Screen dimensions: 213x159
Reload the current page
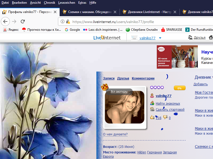(23, 21)
